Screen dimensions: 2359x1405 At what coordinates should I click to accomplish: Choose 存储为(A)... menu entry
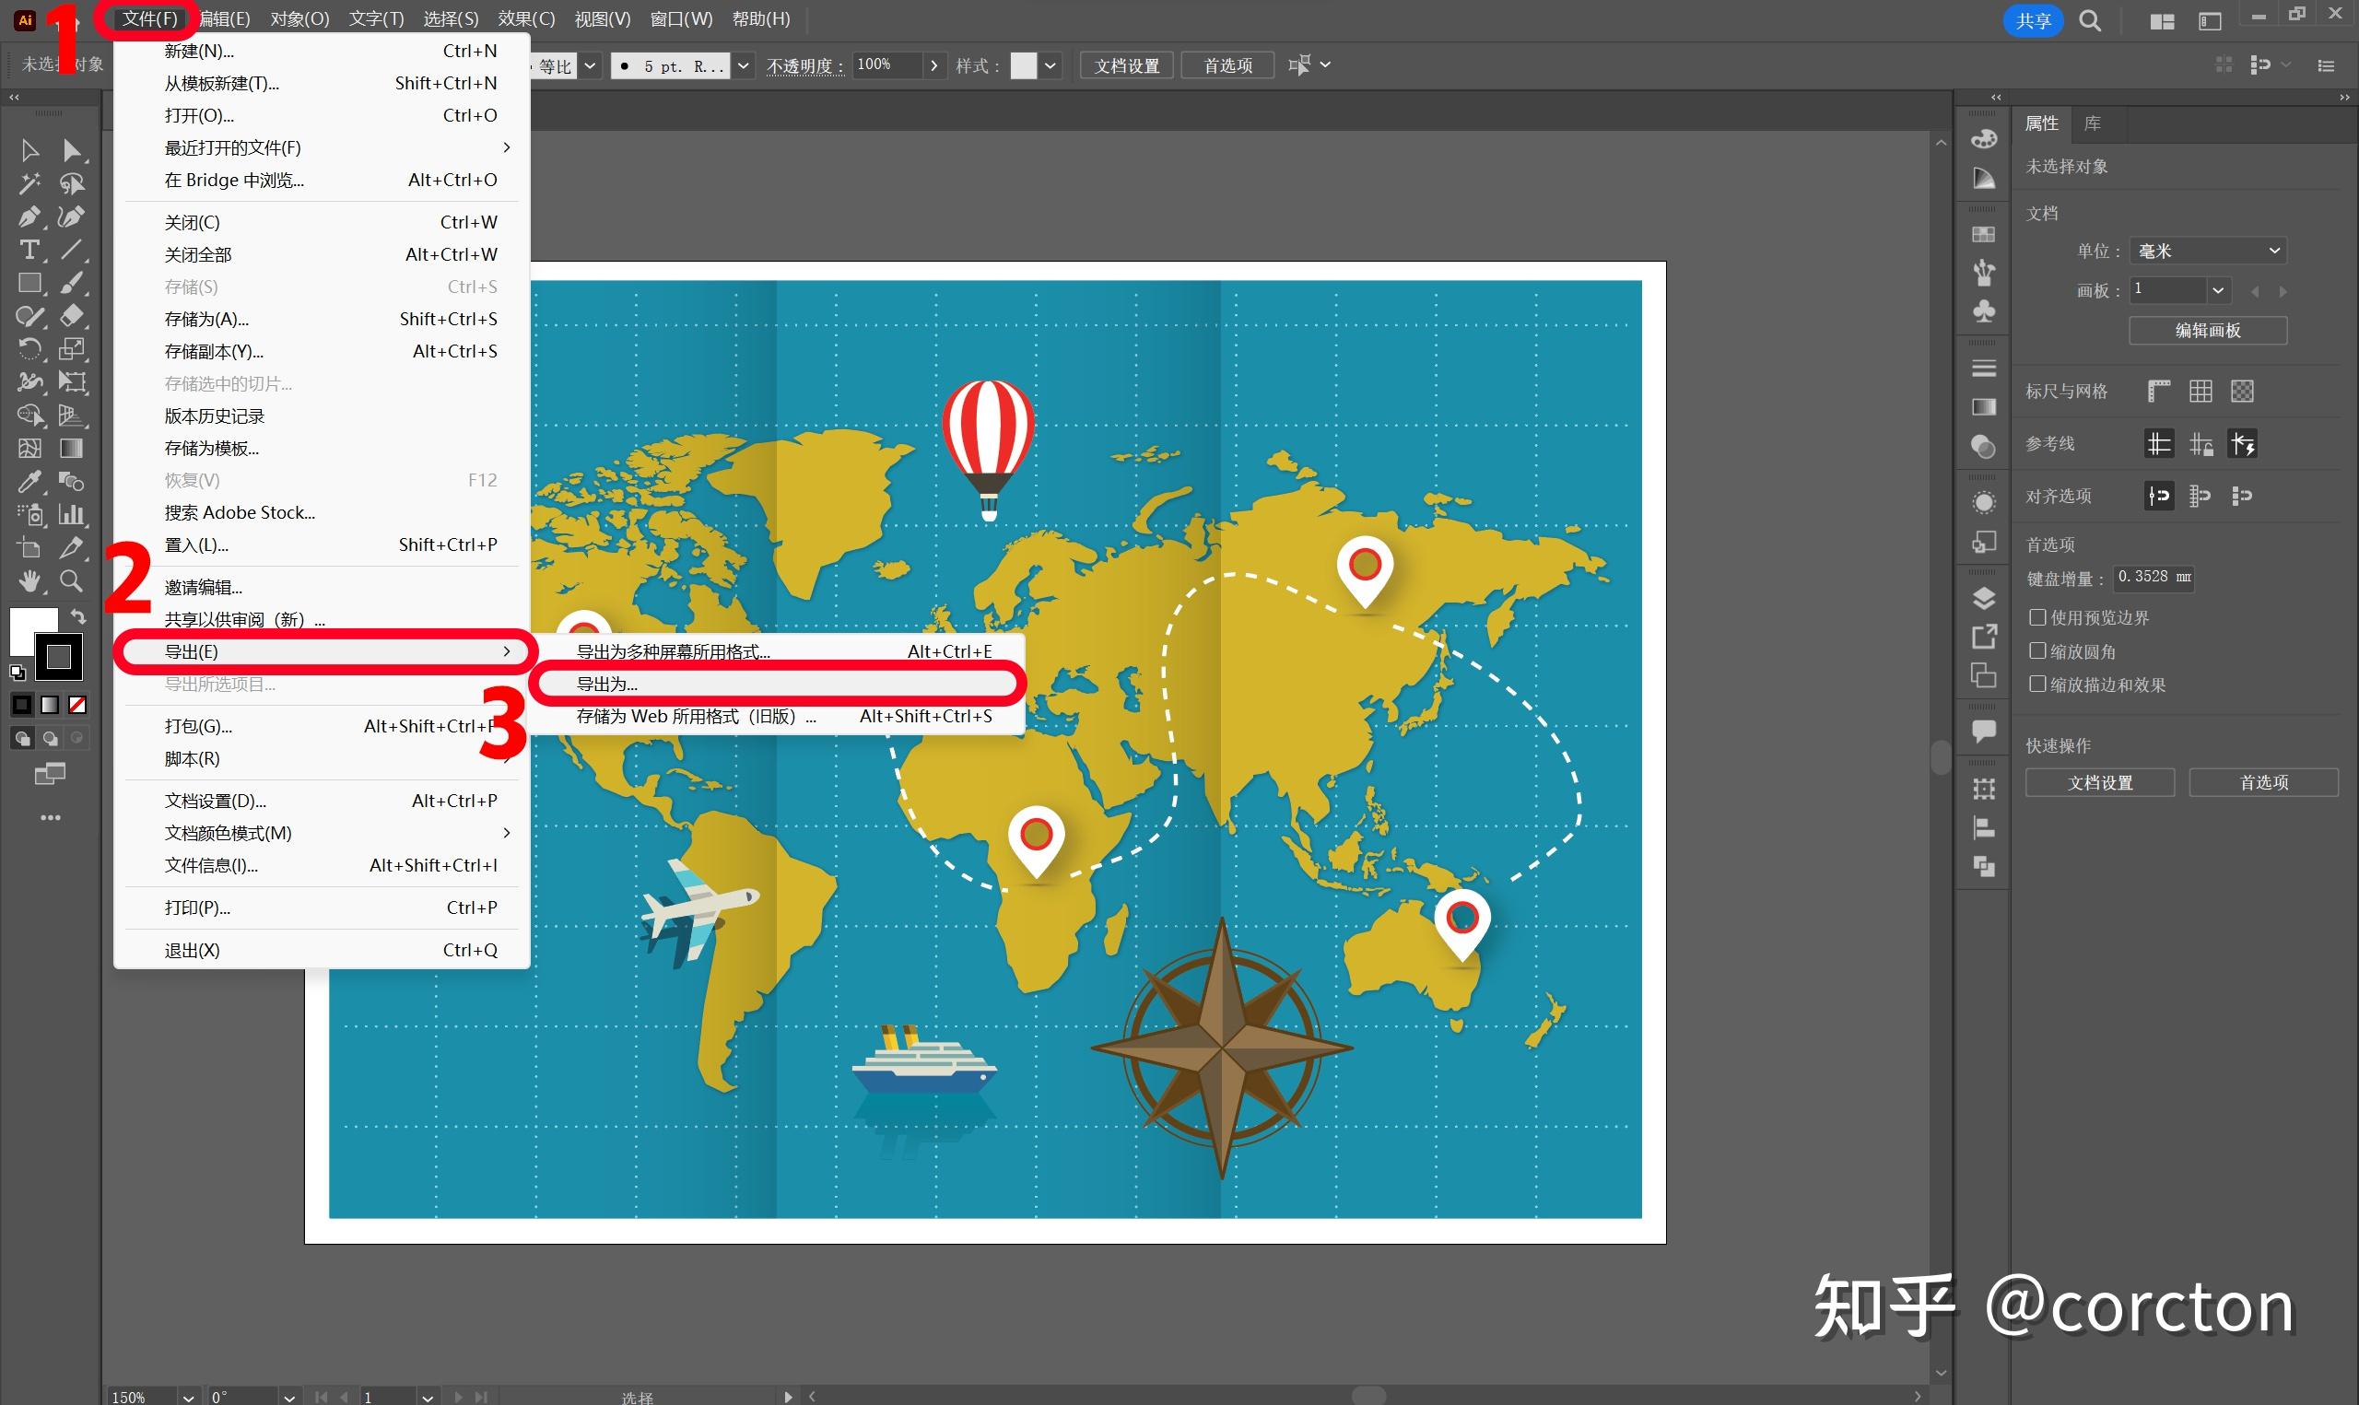206,319
